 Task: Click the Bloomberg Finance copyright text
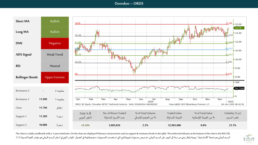(x=189, y=104)
